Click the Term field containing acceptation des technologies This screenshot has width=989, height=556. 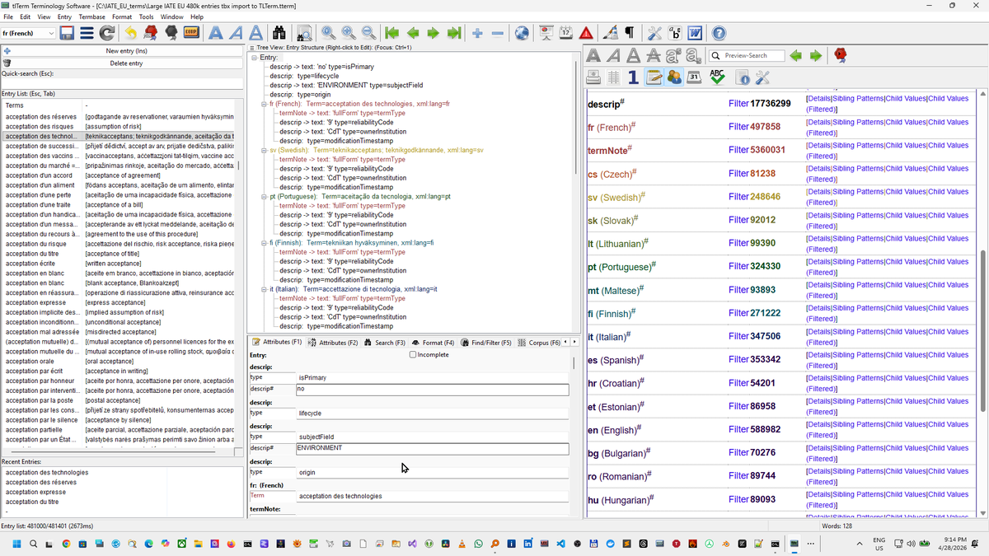pyautogui.click(x=433, y=496)
